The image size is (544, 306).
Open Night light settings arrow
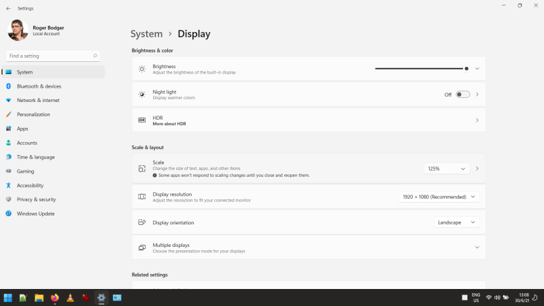click(x=477, y=95)
